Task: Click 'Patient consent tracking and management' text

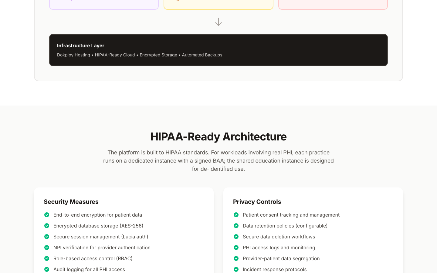Action: [291, 215]
